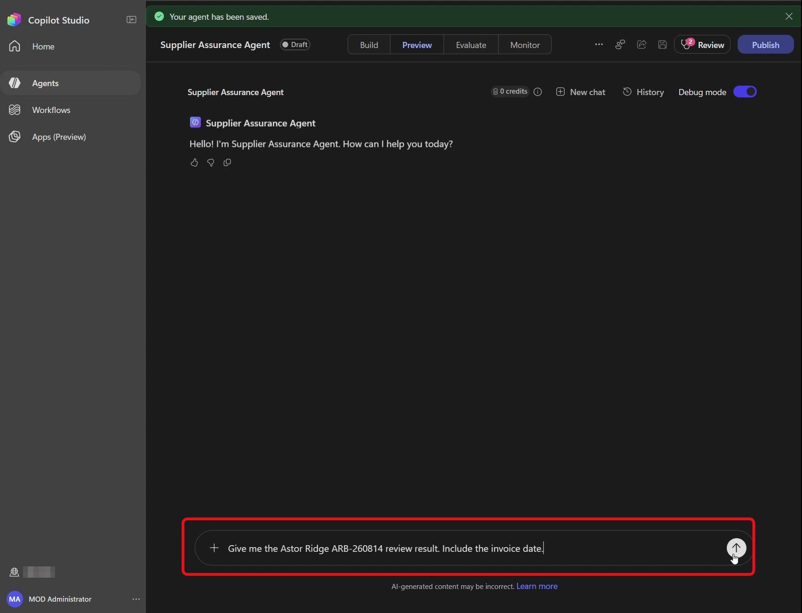
Task: Open Agents in the sidebar
Action: coord(71,83)
